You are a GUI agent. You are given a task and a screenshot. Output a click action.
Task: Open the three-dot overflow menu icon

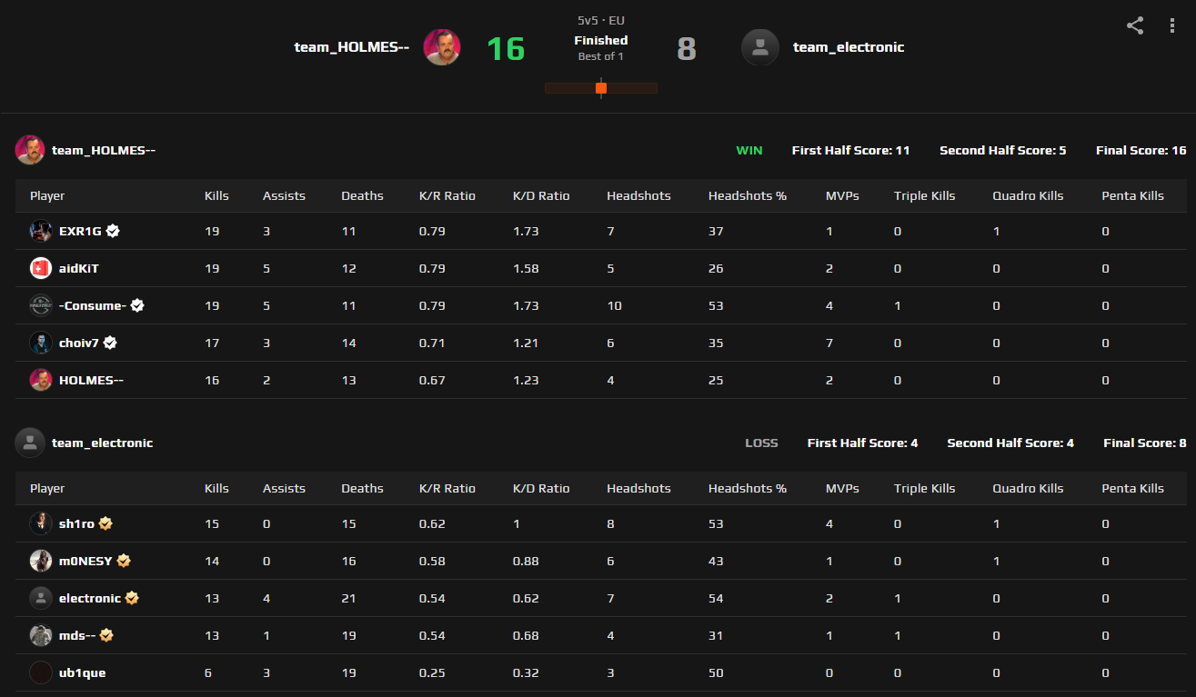[1172, 25]
